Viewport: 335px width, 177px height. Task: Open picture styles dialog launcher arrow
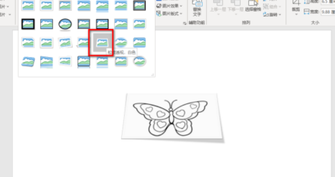pyautogui.click(x=185, y=23)
